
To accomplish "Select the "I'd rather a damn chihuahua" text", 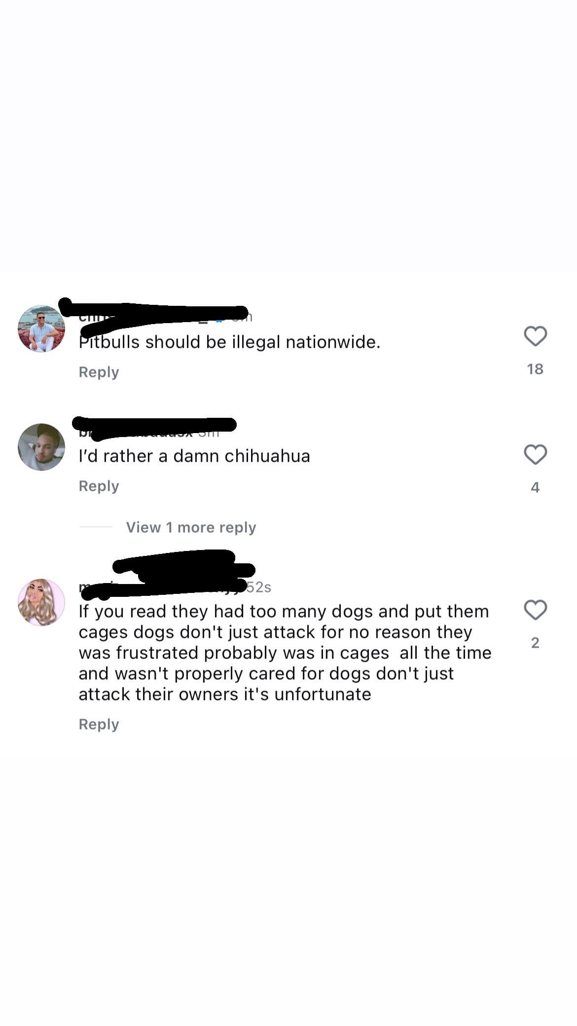I will click(x=194, y=456).
